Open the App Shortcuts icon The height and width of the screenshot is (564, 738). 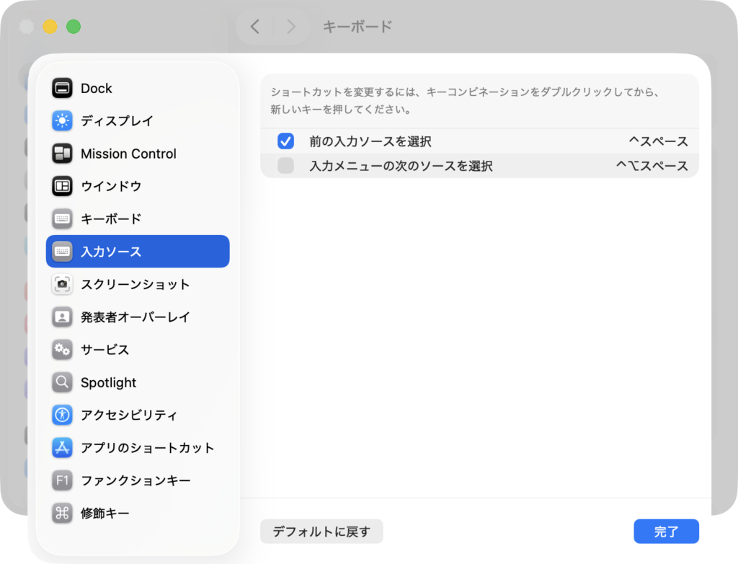click(x=63, y=448)
